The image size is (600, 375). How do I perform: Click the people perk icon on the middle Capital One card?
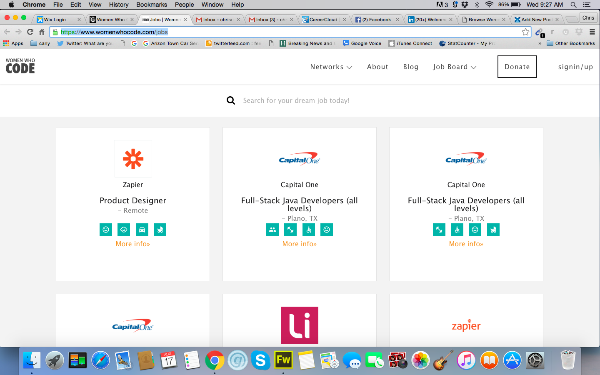point(272,230)
